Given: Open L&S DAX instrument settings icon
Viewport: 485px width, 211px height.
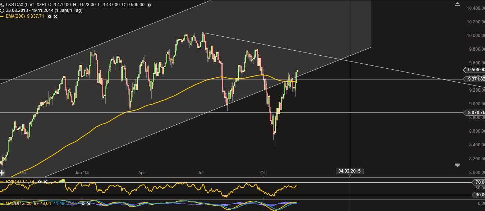Looking at the screenshot, I should tap(148, 5).
